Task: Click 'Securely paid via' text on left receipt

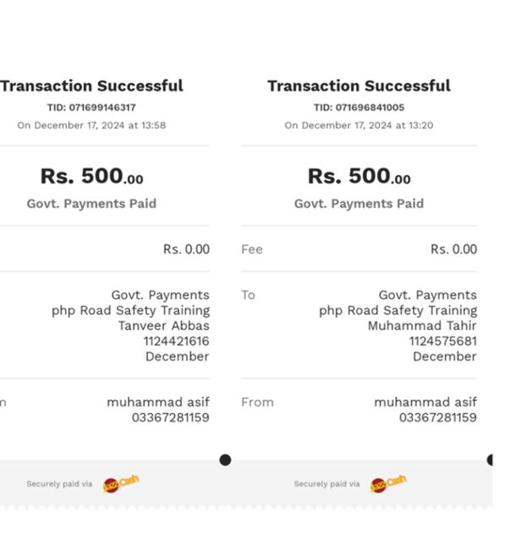Action: (x=59, y=484)
